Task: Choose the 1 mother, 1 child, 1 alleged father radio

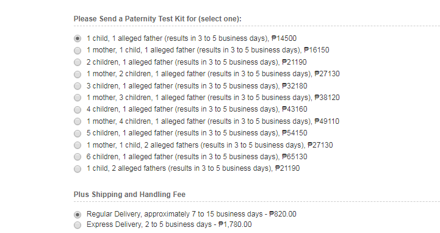Action: 78,51
